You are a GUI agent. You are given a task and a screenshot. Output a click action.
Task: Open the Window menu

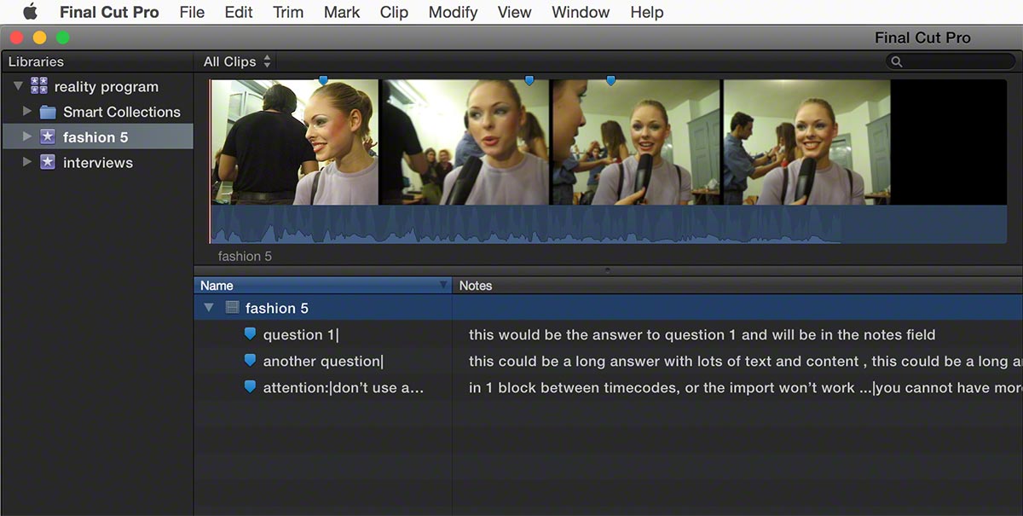pos(581,12)
